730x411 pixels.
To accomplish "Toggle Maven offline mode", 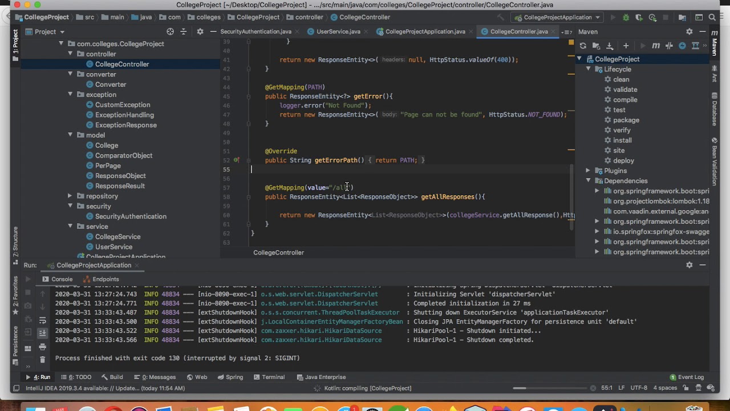I will (x=669, y=46).
